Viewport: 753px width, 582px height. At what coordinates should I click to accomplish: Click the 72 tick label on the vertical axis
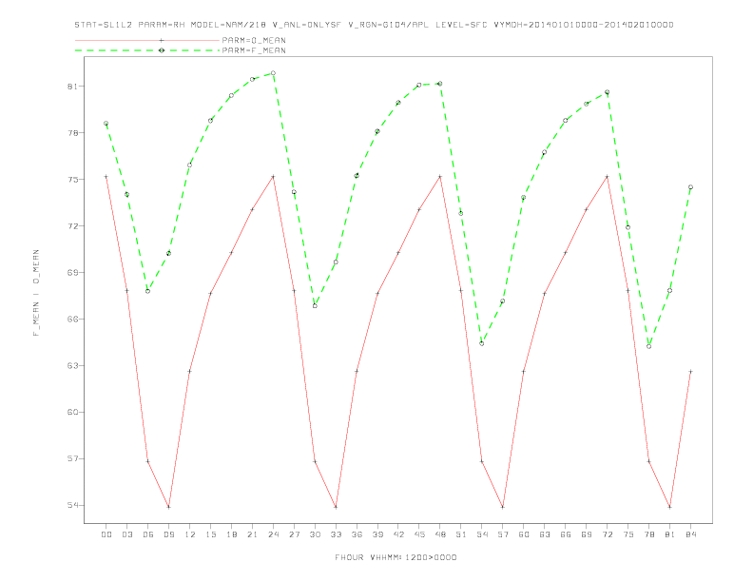(72, 226)
